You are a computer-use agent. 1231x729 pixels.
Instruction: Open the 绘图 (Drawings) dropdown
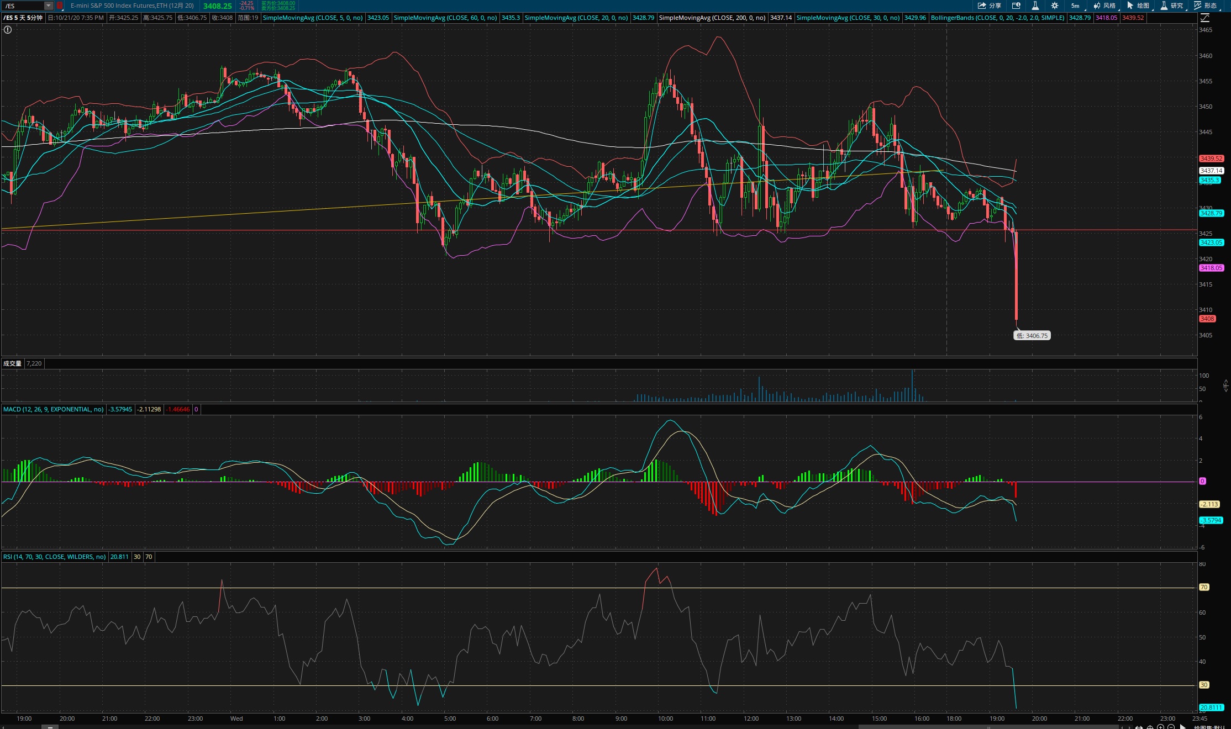tap(1138, 6)
